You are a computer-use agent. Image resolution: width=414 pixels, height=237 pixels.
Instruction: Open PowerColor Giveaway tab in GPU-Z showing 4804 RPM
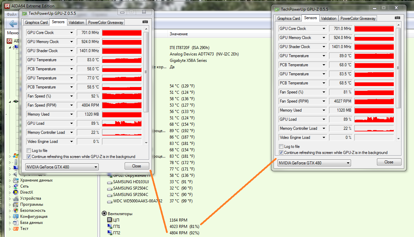pyautogui.click(x=106, y=23)
